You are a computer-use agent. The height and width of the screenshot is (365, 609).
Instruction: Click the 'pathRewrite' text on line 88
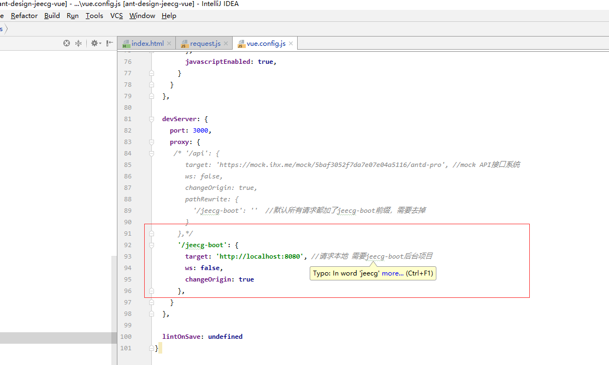206,199
